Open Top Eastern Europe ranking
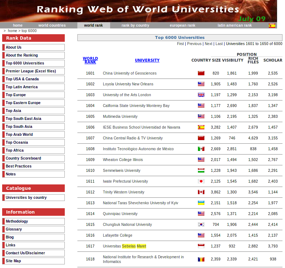This screenshot has width=285, height=268. pos(33,103)
